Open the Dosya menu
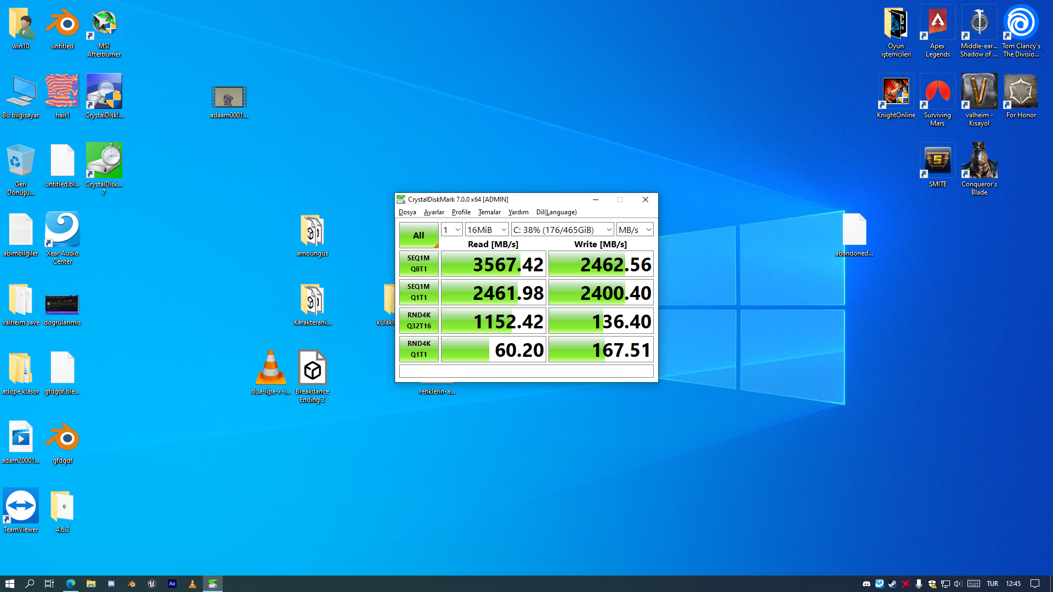Image resolution: width=1053 pixels, height=592 pixels. tap(407, 212)
